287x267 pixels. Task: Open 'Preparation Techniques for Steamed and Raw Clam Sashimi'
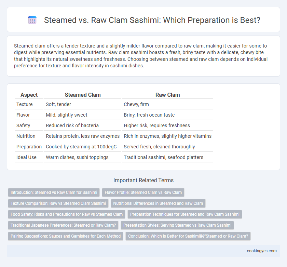pos(185,214)
